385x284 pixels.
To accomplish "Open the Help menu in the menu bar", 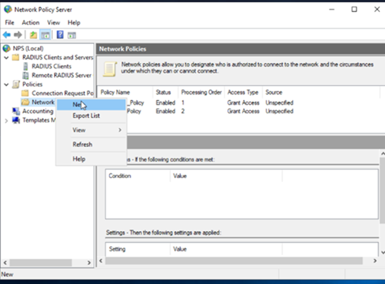I will 74,23.
